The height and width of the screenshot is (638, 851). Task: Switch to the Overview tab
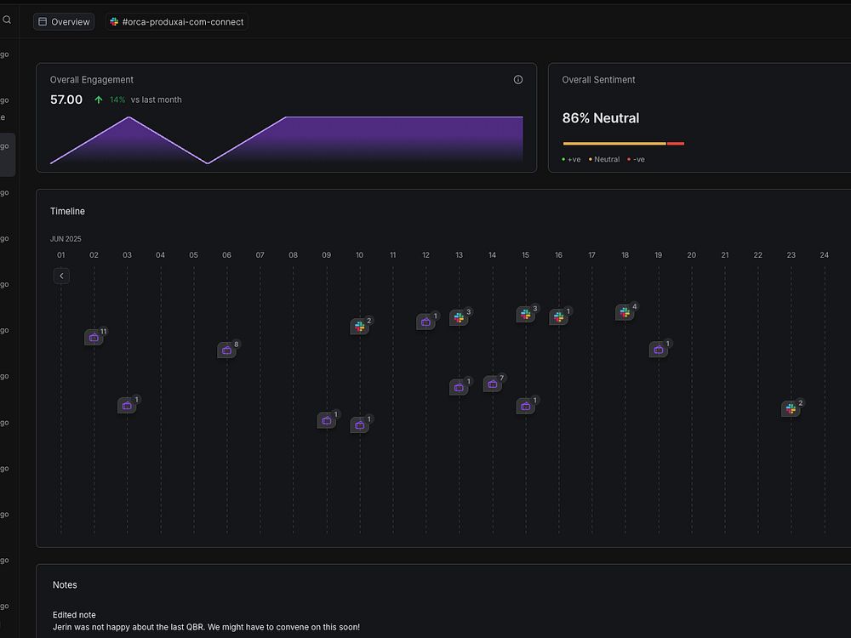pos(64,22)
